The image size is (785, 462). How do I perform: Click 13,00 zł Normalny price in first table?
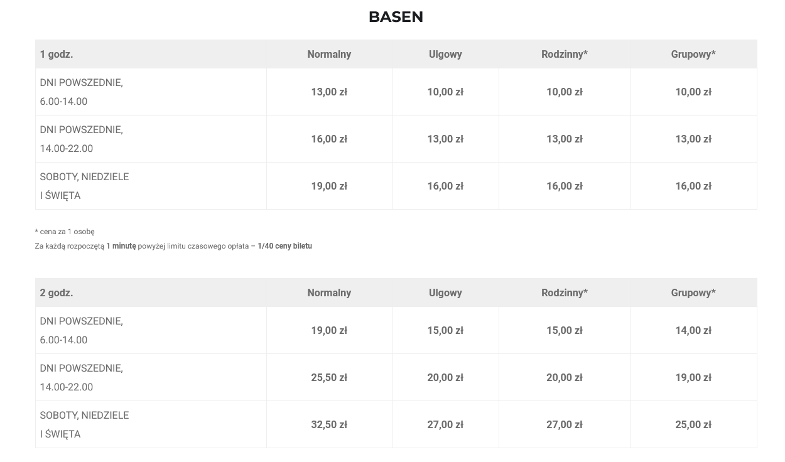point(329,92)
